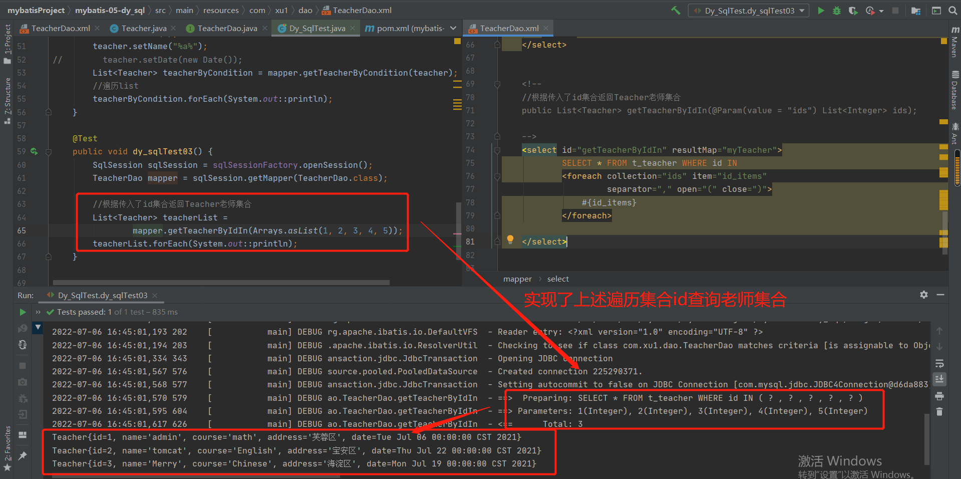Expand test tree with double chevron
961x479 pixels.
[38, 312]
